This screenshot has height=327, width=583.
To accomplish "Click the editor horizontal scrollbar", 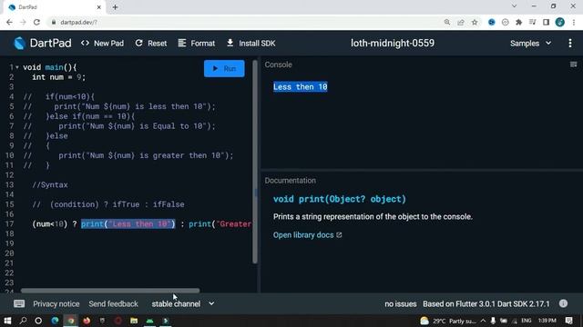I will [110, 291].
